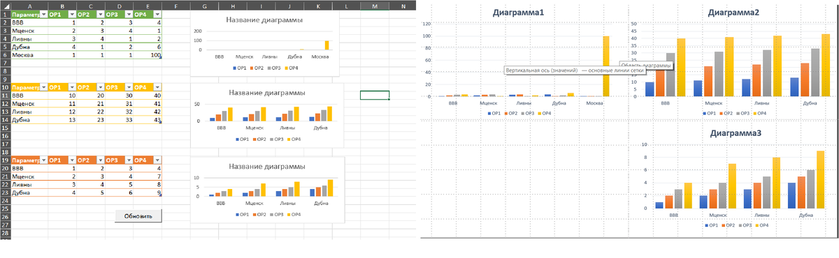Click cell with value 9 in row 23
Viewport: 839px width, 258px height.
click(x=148, y=193)
